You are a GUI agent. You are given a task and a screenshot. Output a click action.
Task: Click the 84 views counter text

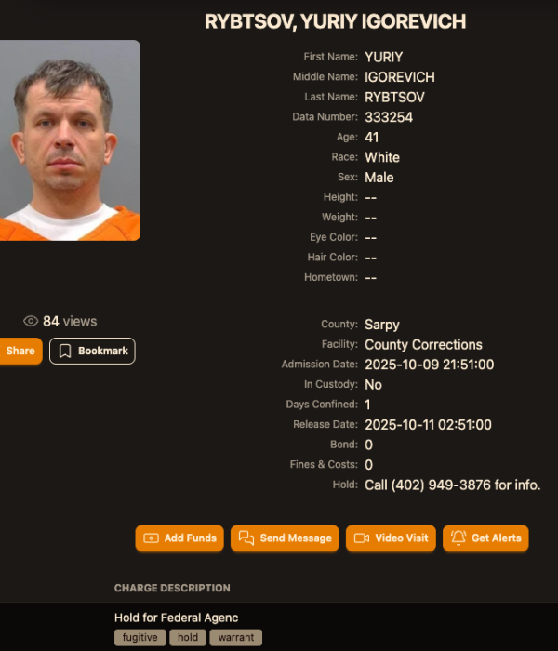[x=70, y=321]
